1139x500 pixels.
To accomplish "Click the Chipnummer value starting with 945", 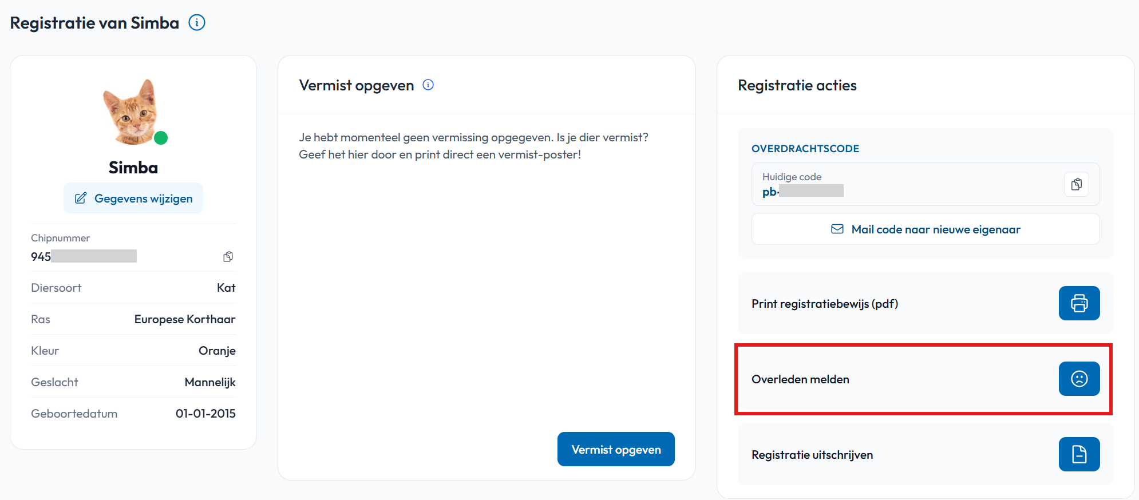I will (84, 256).
